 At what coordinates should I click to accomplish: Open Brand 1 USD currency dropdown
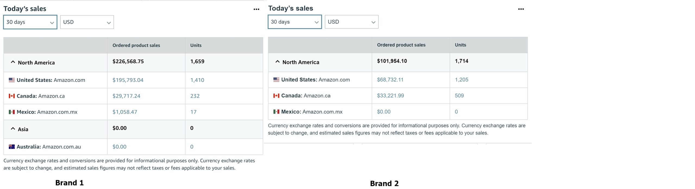pos(87,22)
